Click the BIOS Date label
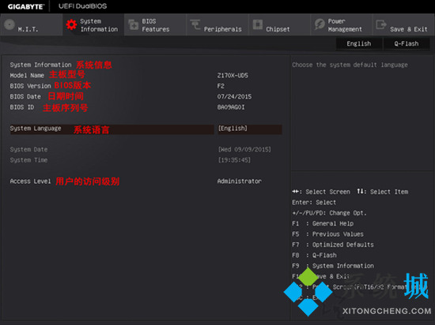435x325 pixels. point(25,97)
